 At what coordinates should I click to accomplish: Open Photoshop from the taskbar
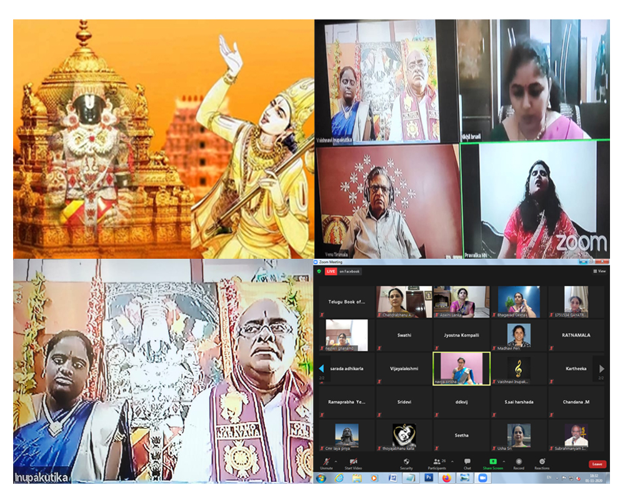coord(429,478)
